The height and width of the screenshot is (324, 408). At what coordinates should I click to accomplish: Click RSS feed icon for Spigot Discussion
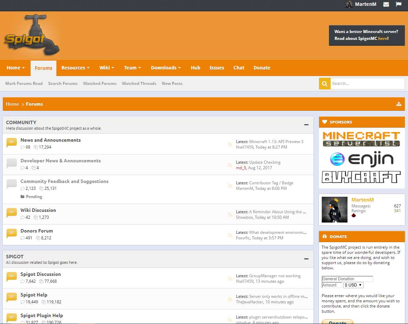pos(230,279)
